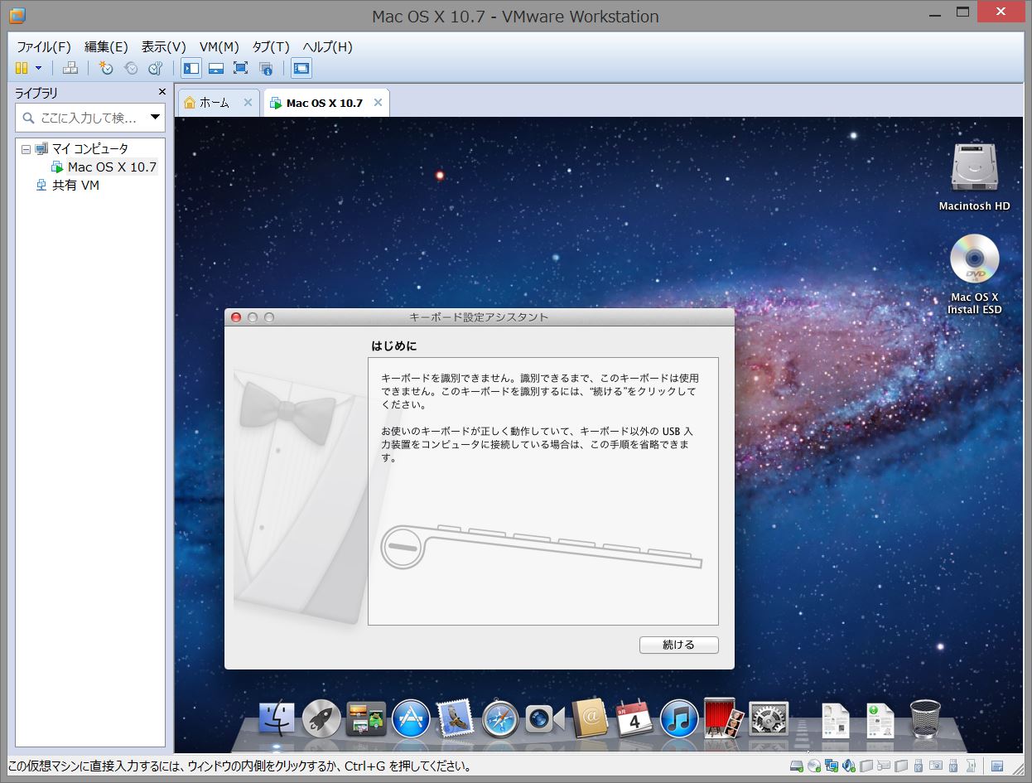Close the ホーム tab
The height and width of the screenshot is (783, 1032).
(248, 103)
